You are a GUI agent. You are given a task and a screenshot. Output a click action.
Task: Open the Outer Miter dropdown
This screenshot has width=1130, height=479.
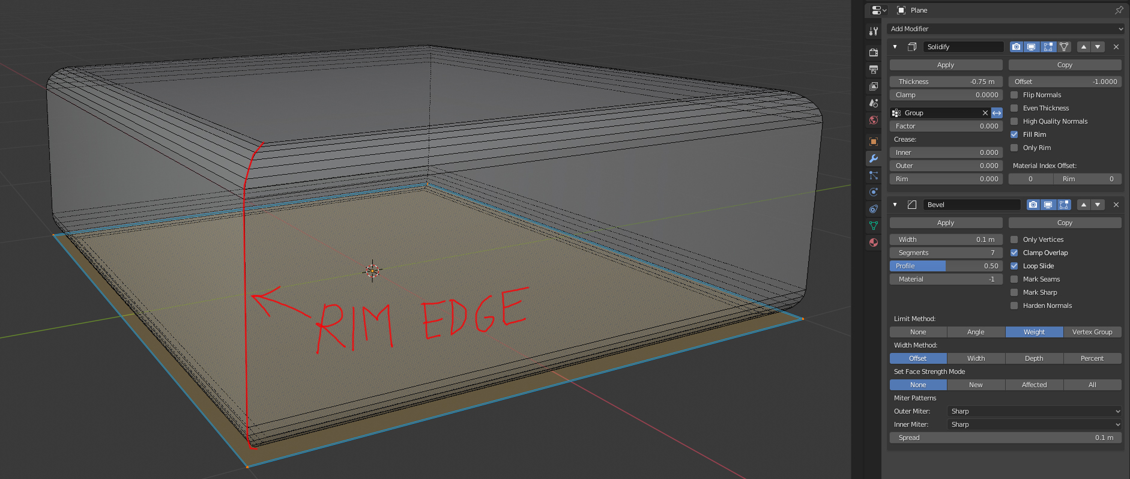point(1035,411)
